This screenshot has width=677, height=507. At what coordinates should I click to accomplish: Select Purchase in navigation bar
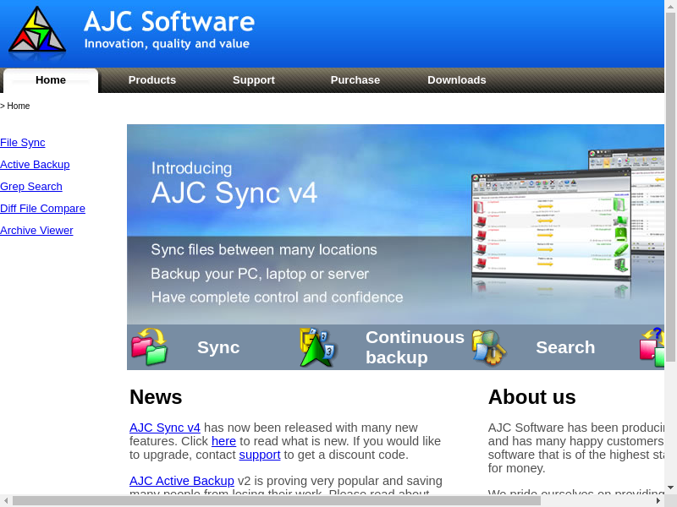355,80
